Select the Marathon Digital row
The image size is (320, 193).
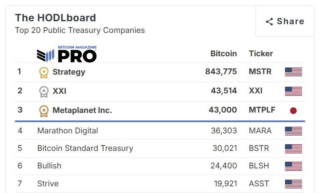click(160, 130)
